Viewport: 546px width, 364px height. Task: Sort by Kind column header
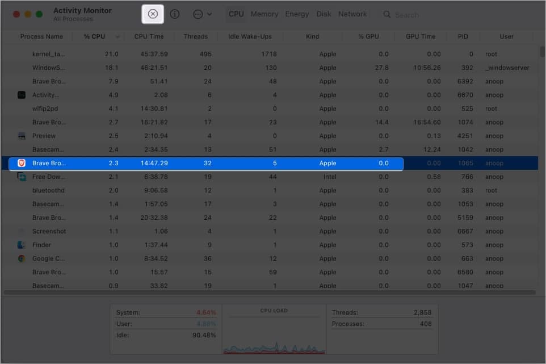coord(312,36)
